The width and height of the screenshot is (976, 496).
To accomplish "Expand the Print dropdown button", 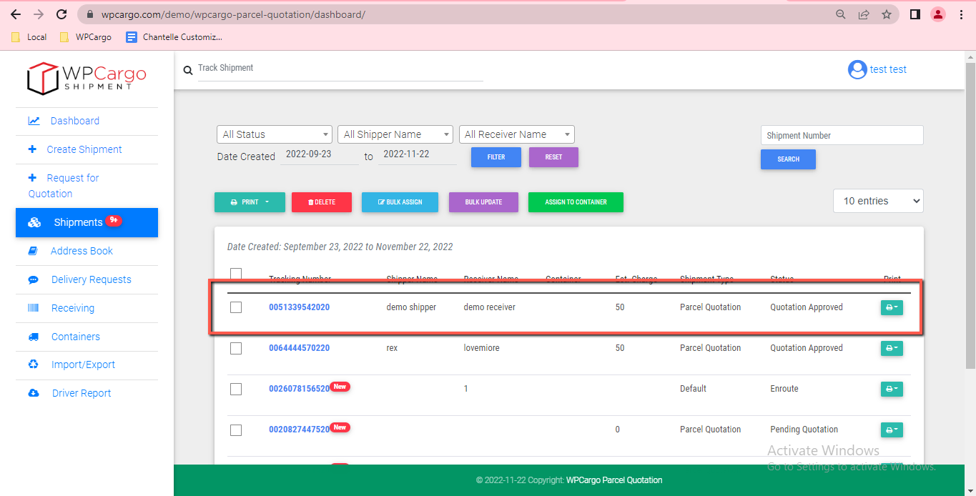I will click(x=250, y=202).
